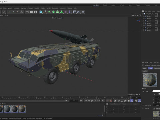Open the Attribute Manager Mode menu

click(x=146, y=62)
